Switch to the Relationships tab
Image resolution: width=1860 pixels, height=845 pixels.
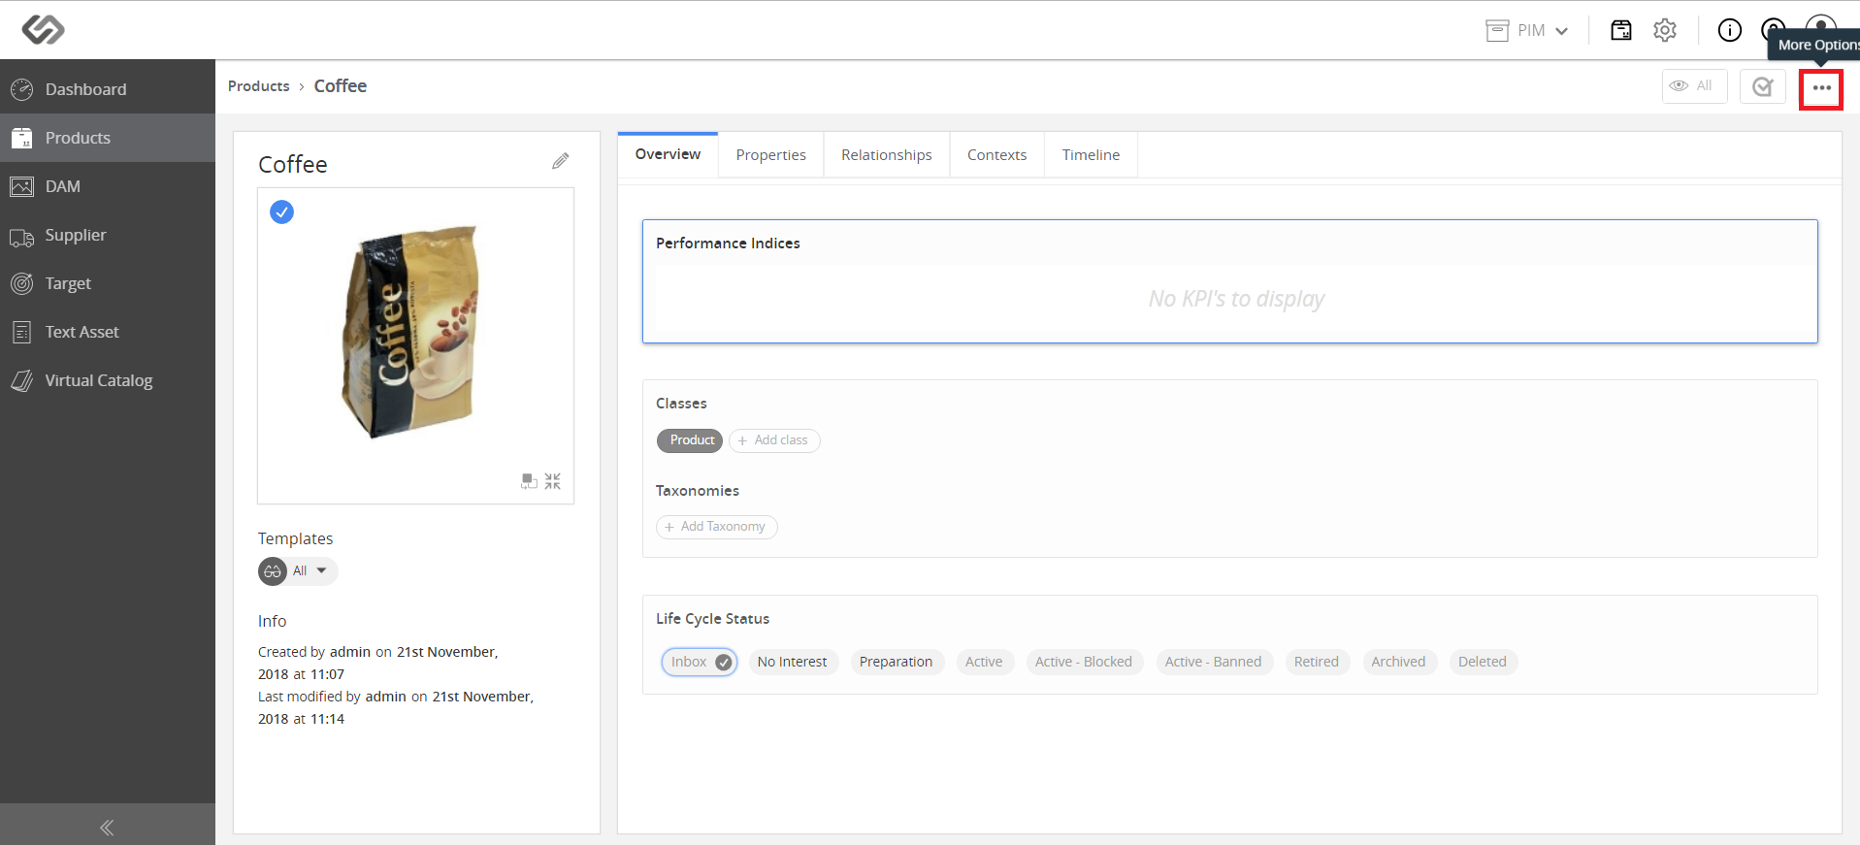[887, 155]
